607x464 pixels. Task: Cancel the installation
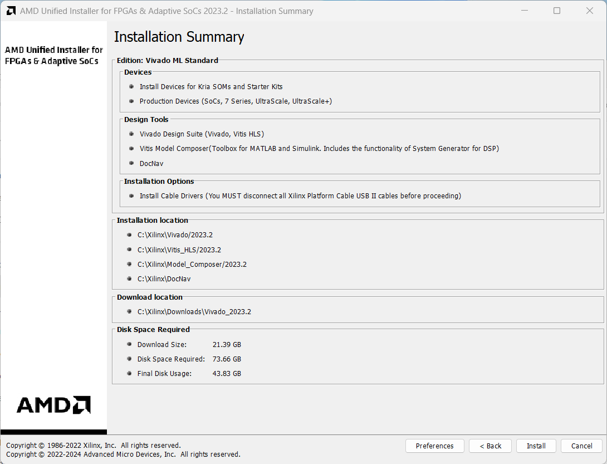coord(581,446)
